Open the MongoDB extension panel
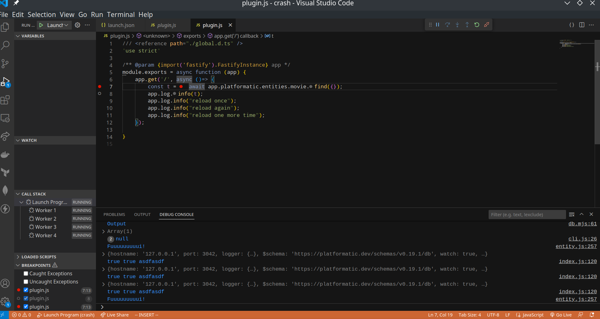Screen dimensions: 600x319 (6, 190)
